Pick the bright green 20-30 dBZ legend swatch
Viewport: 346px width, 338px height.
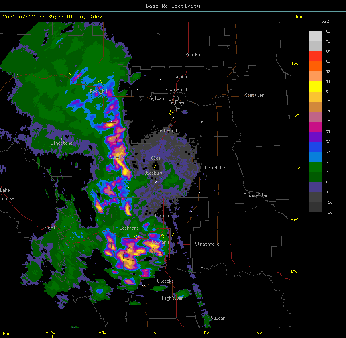[315, 167]
